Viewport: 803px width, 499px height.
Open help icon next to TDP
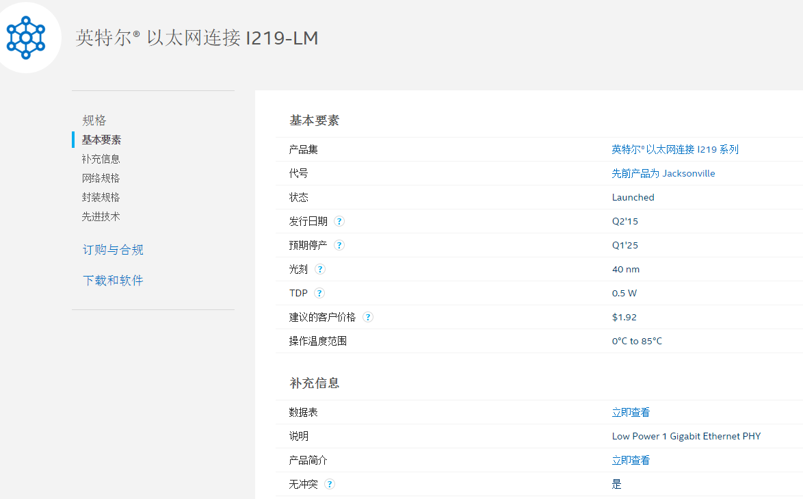click(x=319, y=293)
